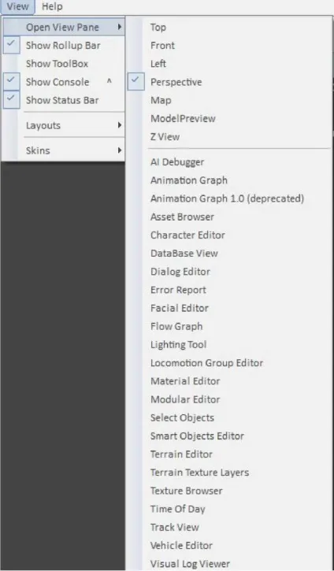334x571 pixels.
Task: Open the Asset Browser
Action: click(x=229, y=217)
